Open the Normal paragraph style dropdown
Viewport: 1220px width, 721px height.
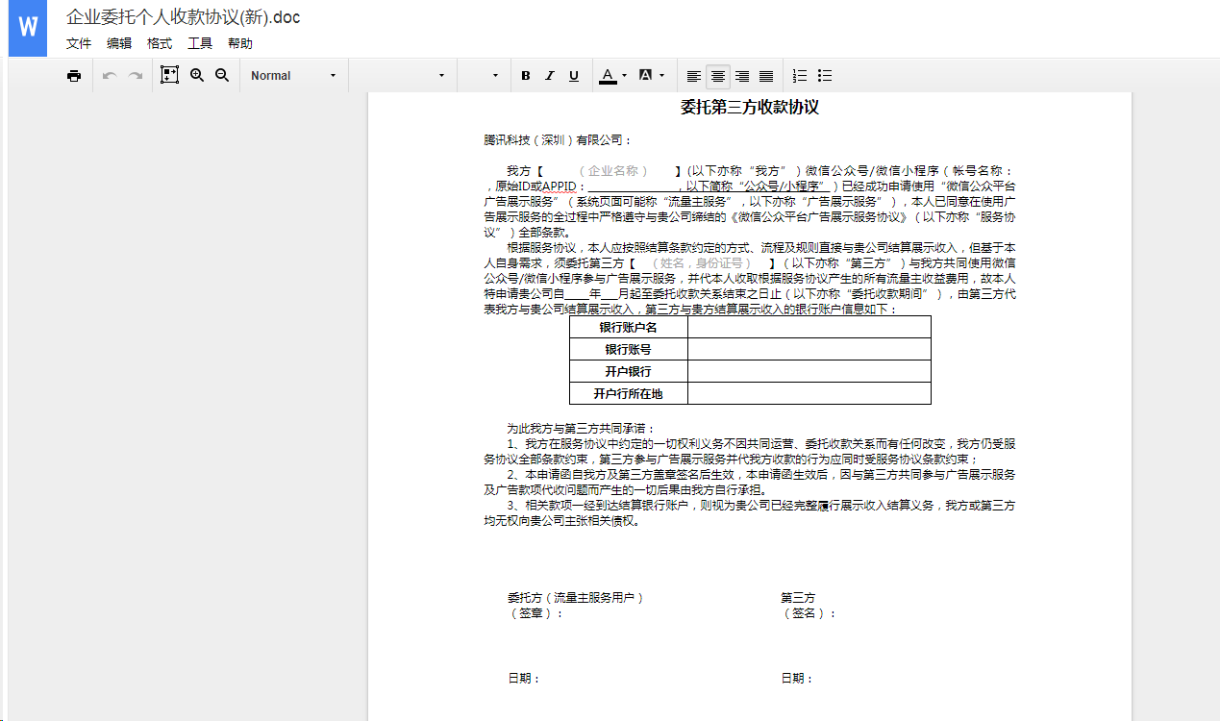[293, 76]
